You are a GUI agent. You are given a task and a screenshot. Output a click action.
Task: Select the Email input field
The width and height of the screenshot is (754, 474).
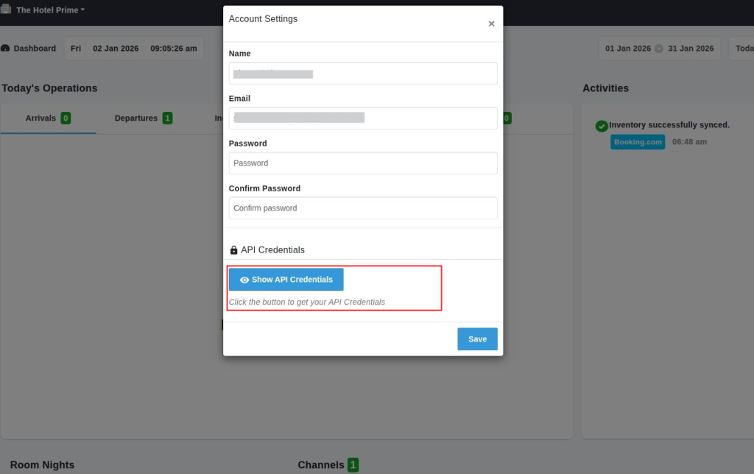363,118
